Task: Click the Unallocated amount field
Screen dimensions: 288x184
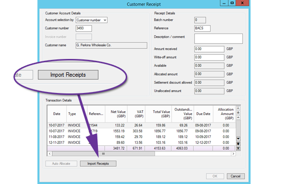Action: (209, 91)
